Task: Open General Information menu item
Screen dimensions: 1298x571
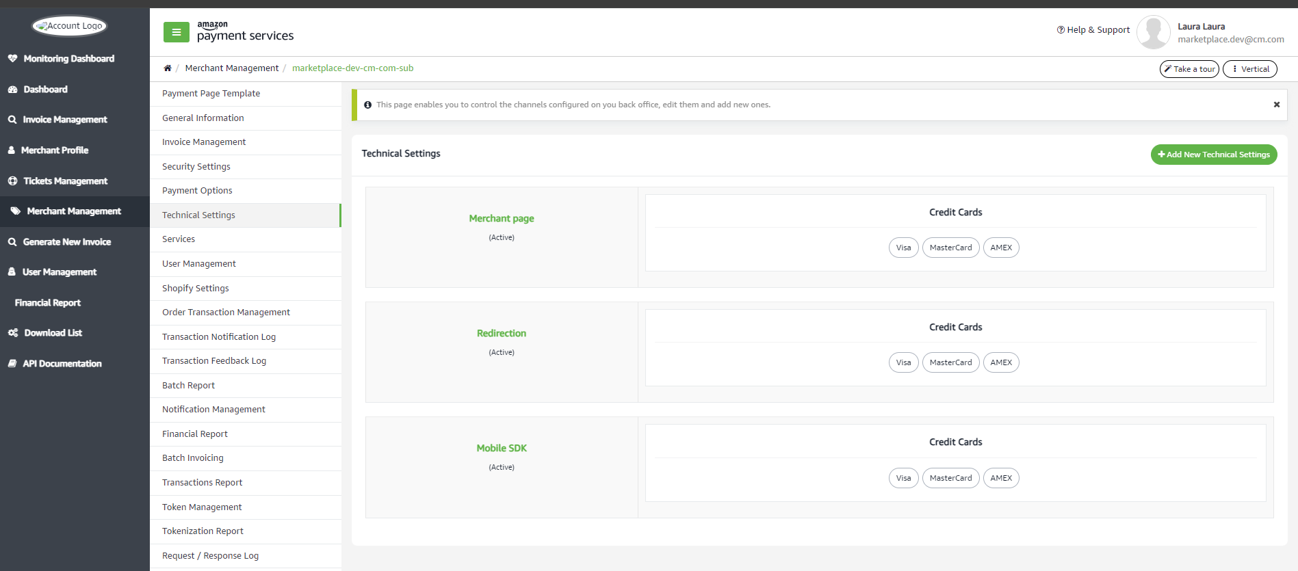Action: tap(246, 118)
